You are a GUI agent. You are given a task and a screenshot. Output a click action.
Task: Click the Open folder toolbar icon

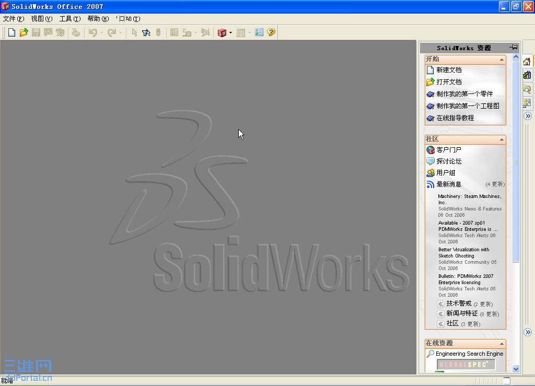click(24, 32)
